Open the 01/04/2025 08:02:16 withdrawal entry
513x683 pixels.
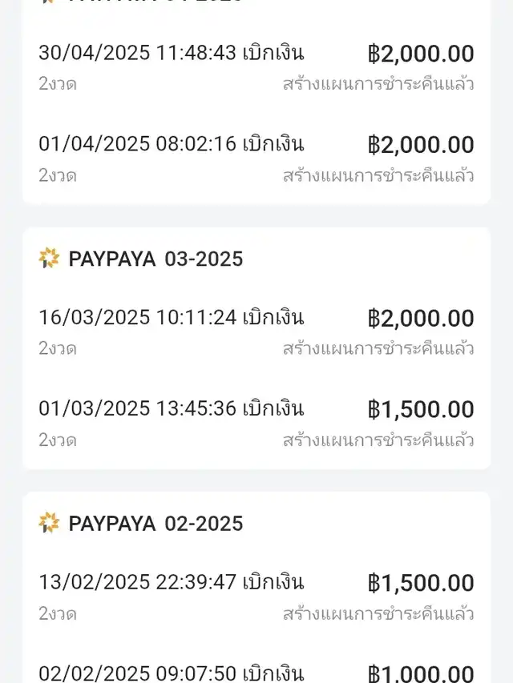point(256,159)
